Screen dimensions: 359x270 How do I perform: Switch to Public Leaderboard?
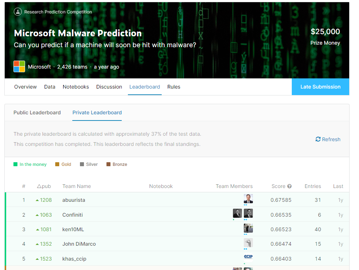click(37, 112)
